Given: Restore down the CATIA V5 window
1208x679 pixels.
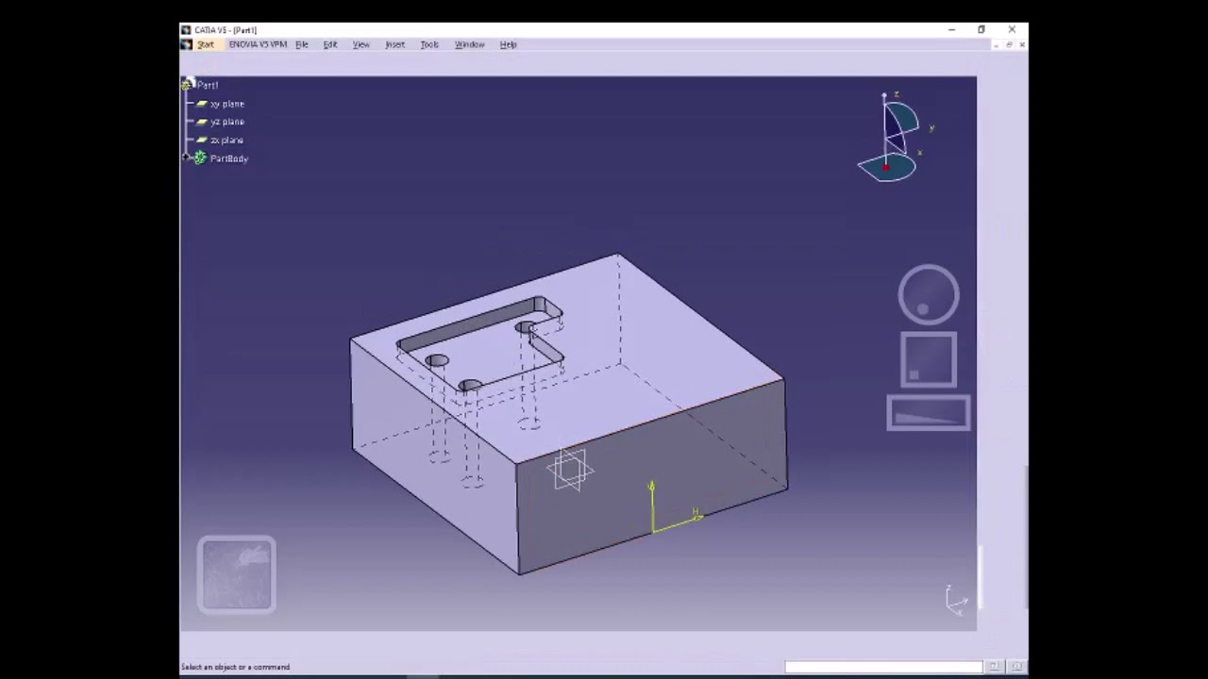Looking at the screenshot, I should (x=981, y=30).
